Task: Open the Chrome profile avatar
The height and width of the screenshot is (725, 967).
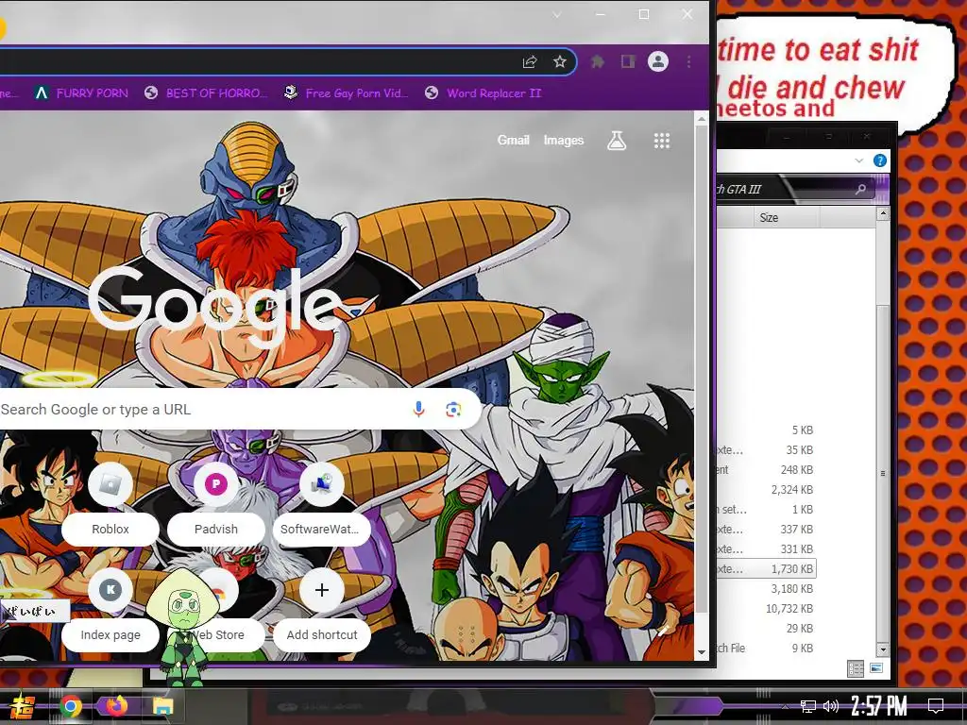Action: [x=658, y=61]
